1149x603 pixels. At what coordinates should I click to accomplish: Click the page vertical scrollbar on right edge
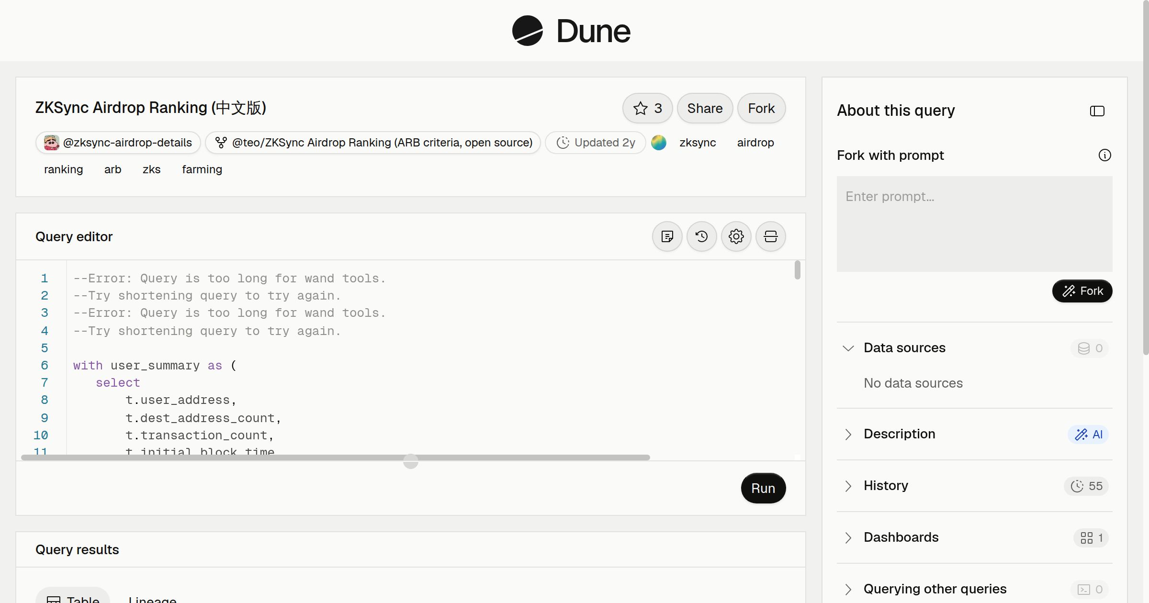(1146, 177)
